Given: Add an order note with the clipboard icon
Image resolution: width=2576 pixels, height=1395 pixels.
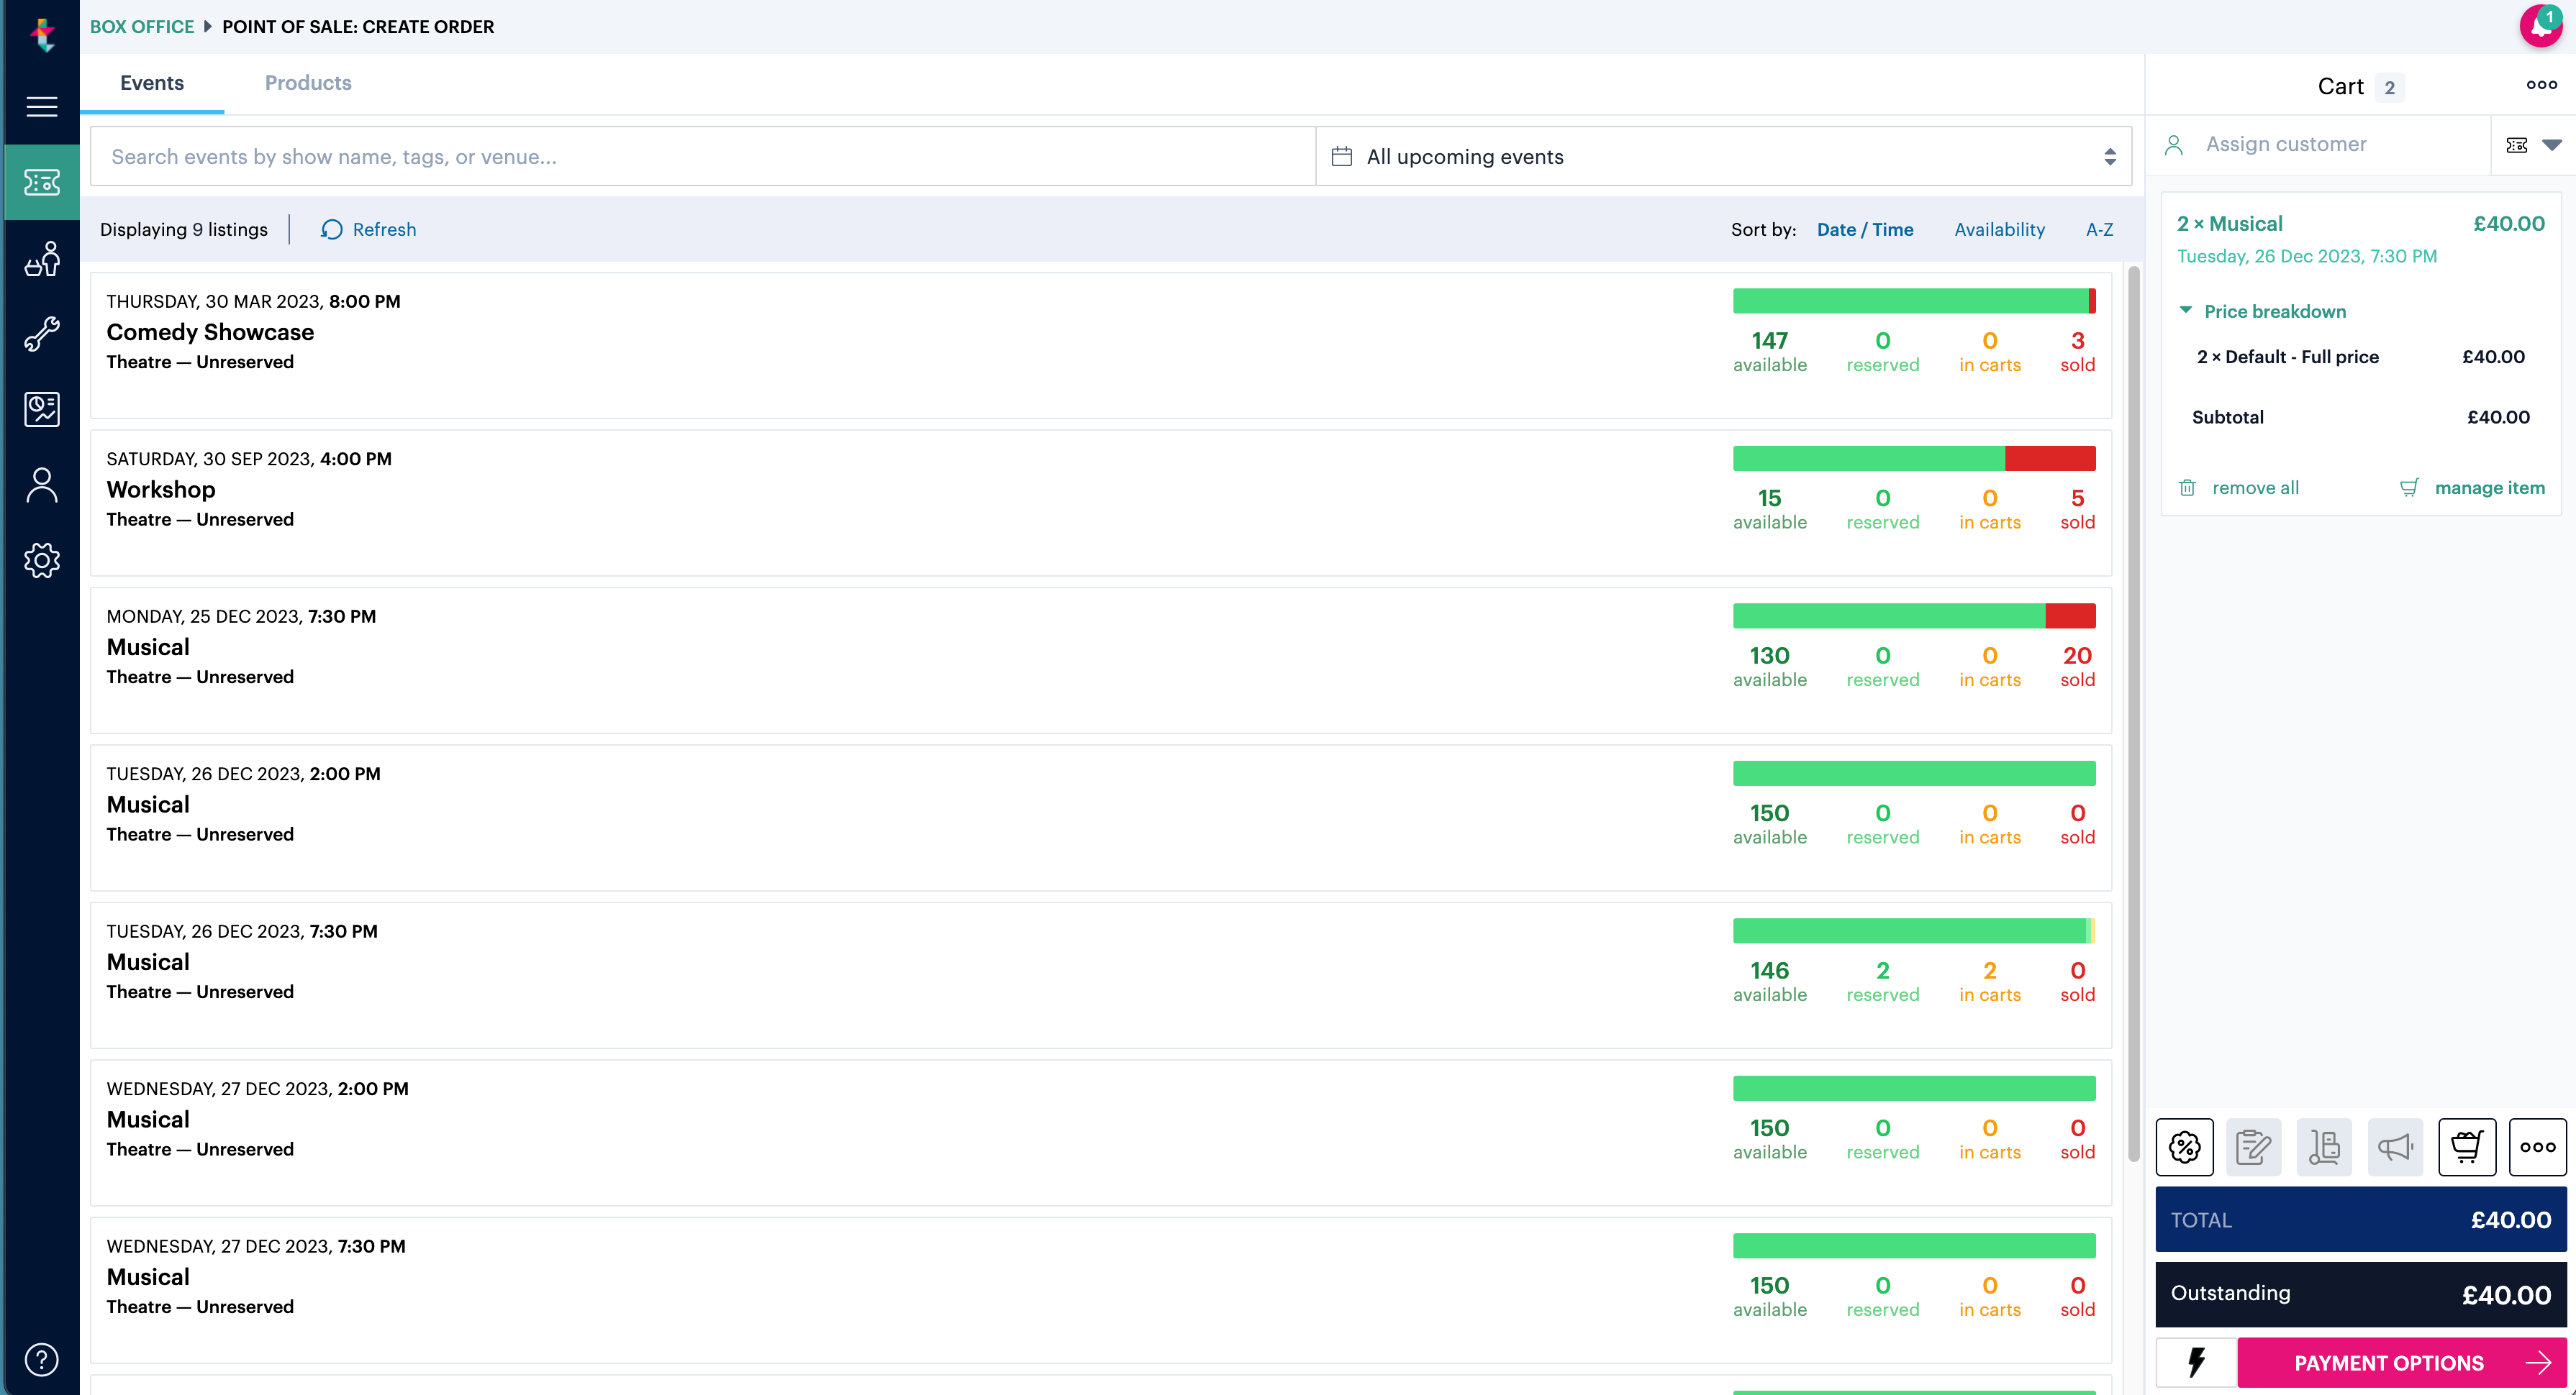Looking at the screenshot, I should point(2254,1146).
